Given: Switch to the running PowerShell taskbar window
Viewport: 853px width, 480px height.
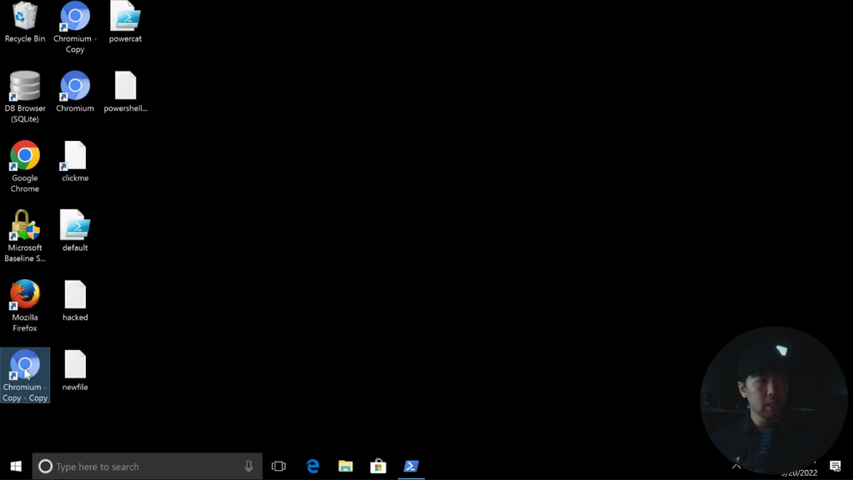Looking at the screenshot, I should (x=412, y=467).
